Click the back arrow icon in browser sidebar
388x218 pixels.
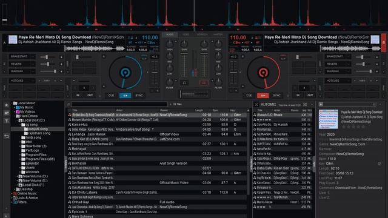pos(7,136)
